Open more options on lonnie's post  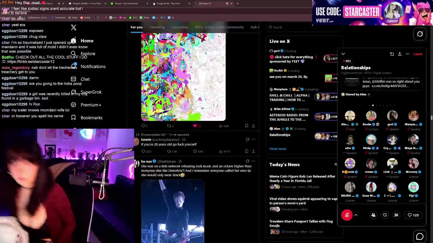(253, 139)
